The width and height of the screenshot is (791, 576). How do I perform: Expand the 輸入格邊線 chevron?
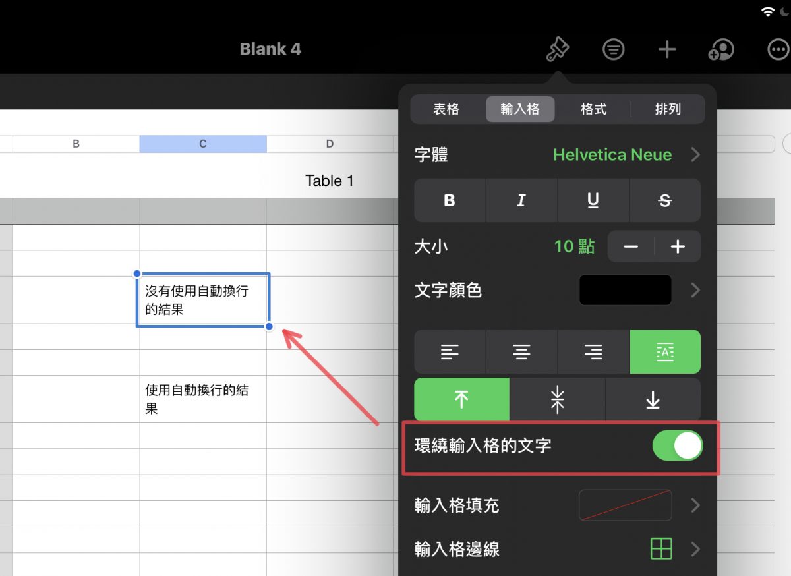tap(695, 549)
